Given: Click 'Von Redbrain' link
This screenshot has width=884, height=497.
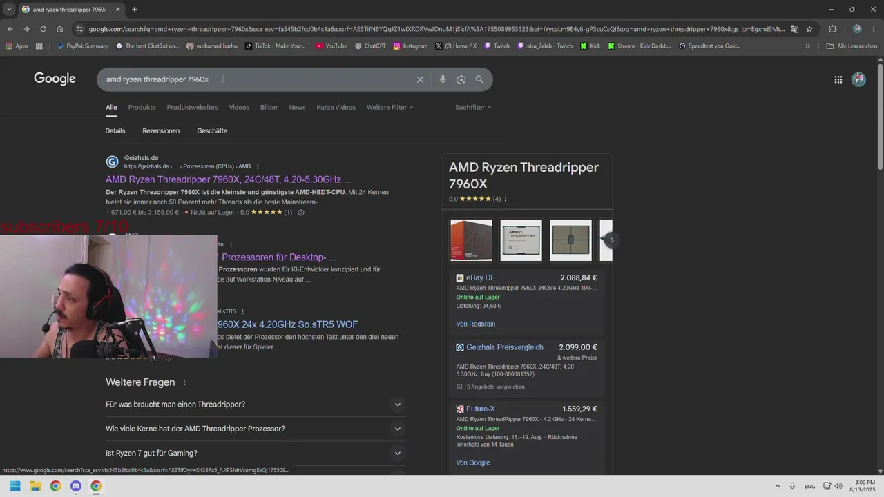Looking at the screenshot, I should [476, 324].
